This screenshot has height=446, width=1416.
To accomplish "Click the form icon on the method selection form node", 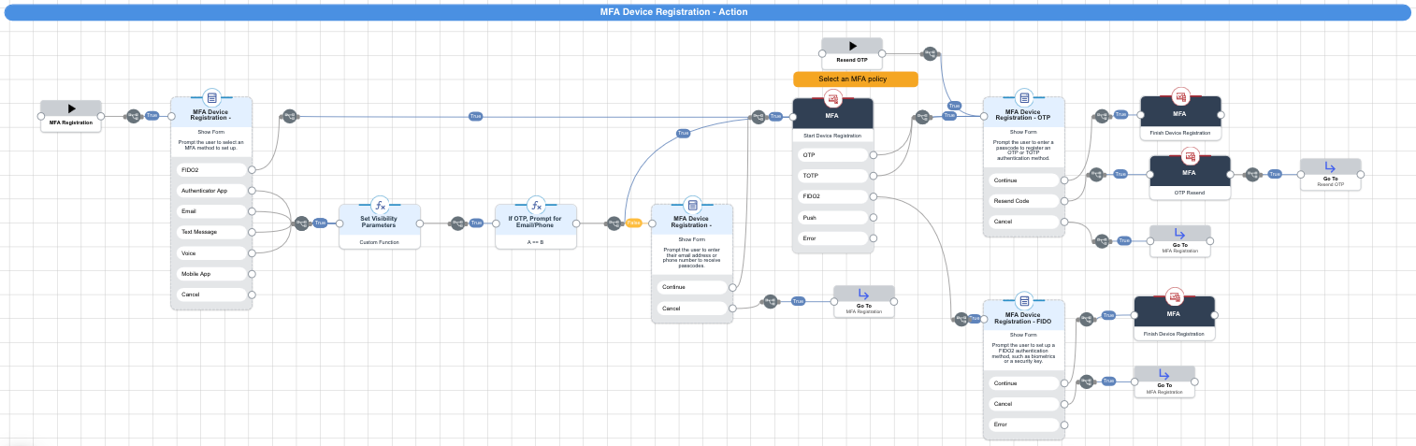I will 211,97.
